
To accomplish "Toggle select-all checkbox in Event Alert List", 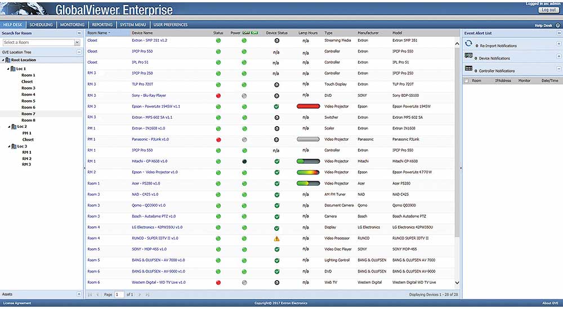I will (466, 80).
